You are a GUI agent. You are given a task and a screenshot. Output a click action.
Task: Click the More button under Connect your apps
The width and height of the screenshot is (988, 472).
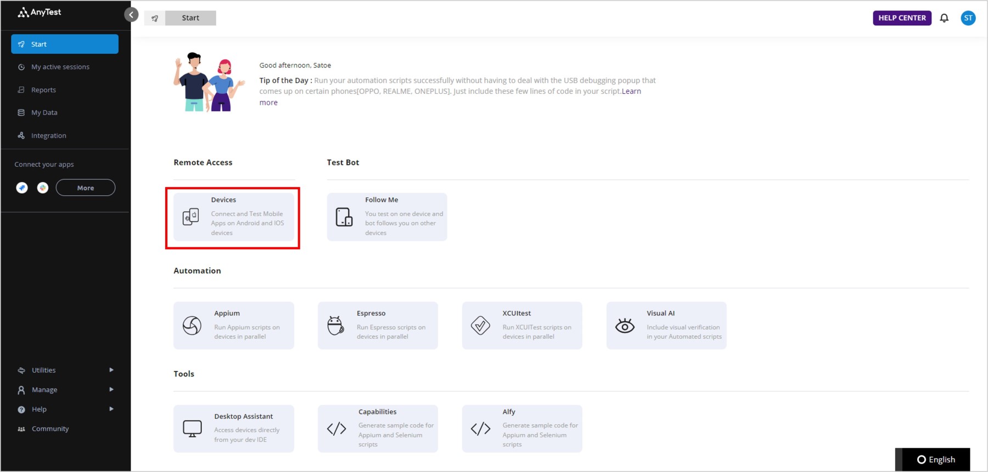[x=86, y=188]
